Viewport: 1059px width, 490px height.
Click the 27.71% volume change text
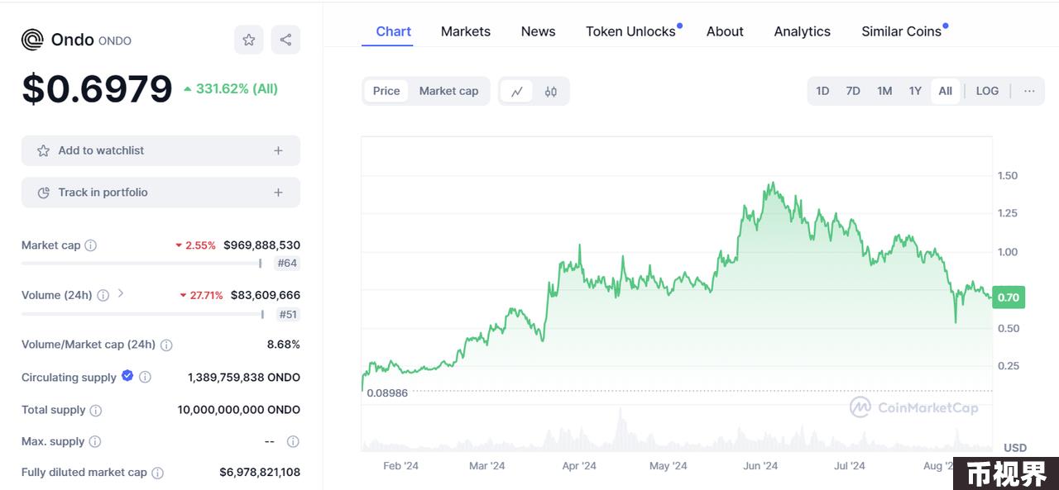206,295
